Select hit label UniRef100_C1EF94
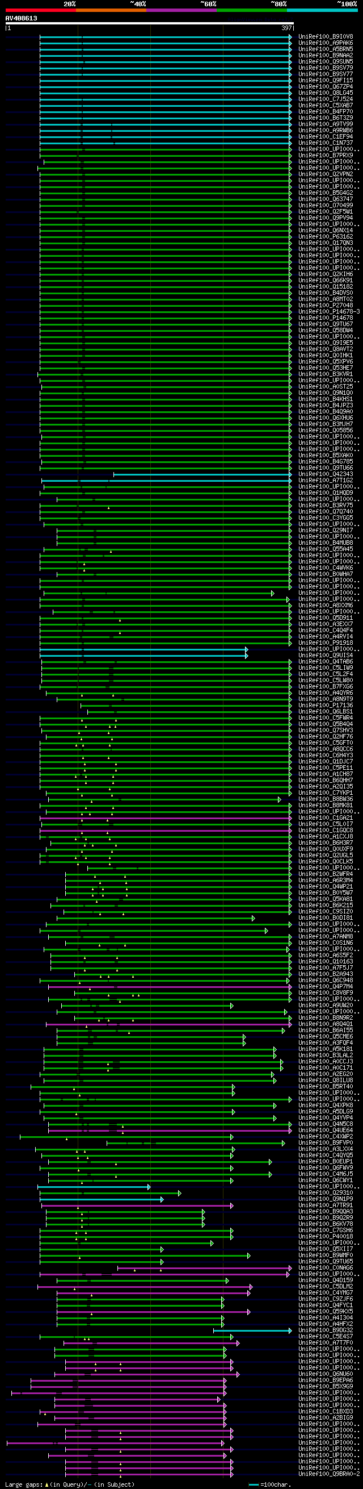 click(326, 137)
